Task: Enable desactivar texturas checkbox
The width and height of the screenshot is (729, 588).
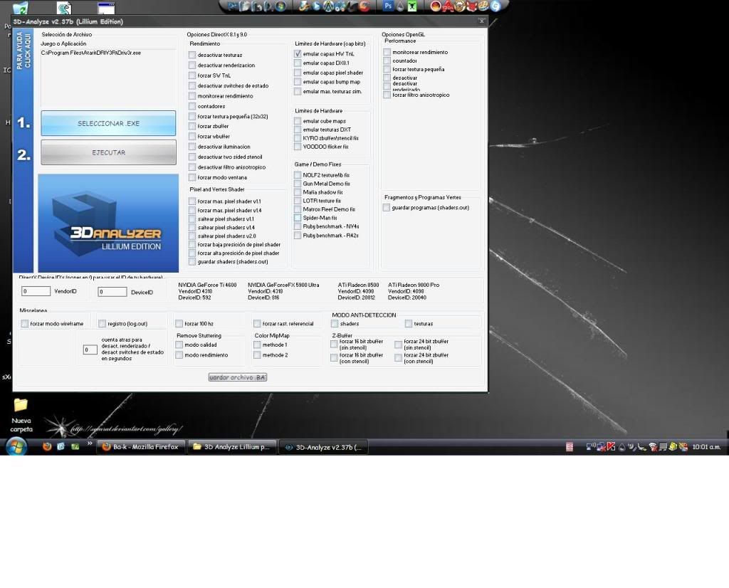Action: point(192,55)
